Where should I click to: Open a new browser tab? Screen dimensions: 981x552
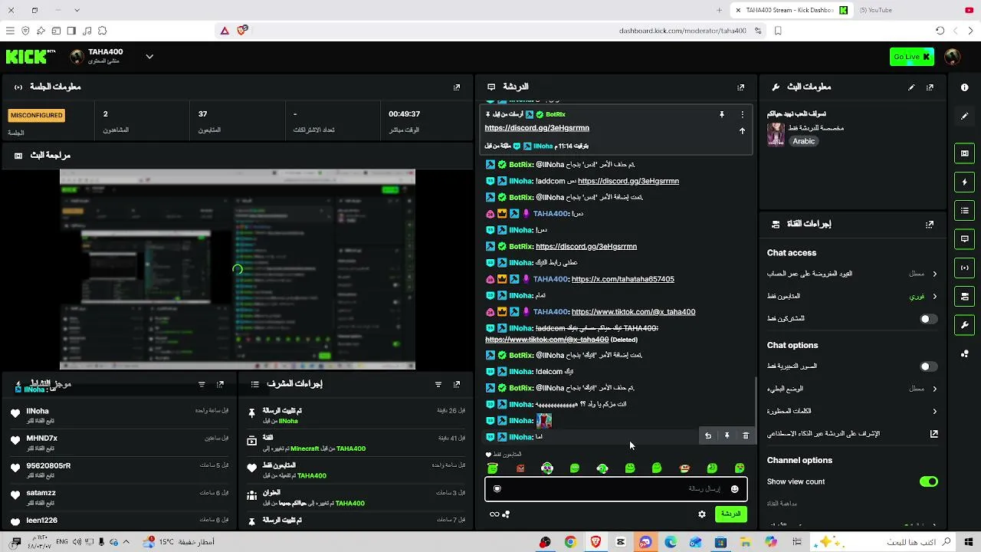click(x=719, y=10)
